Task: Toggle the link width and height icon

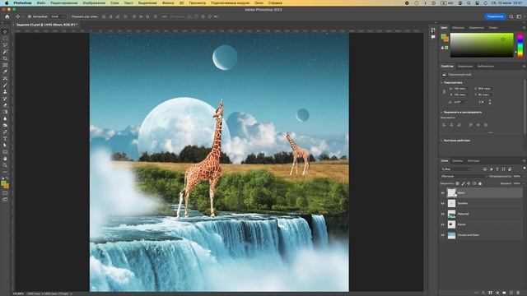Action: point(444,91)
